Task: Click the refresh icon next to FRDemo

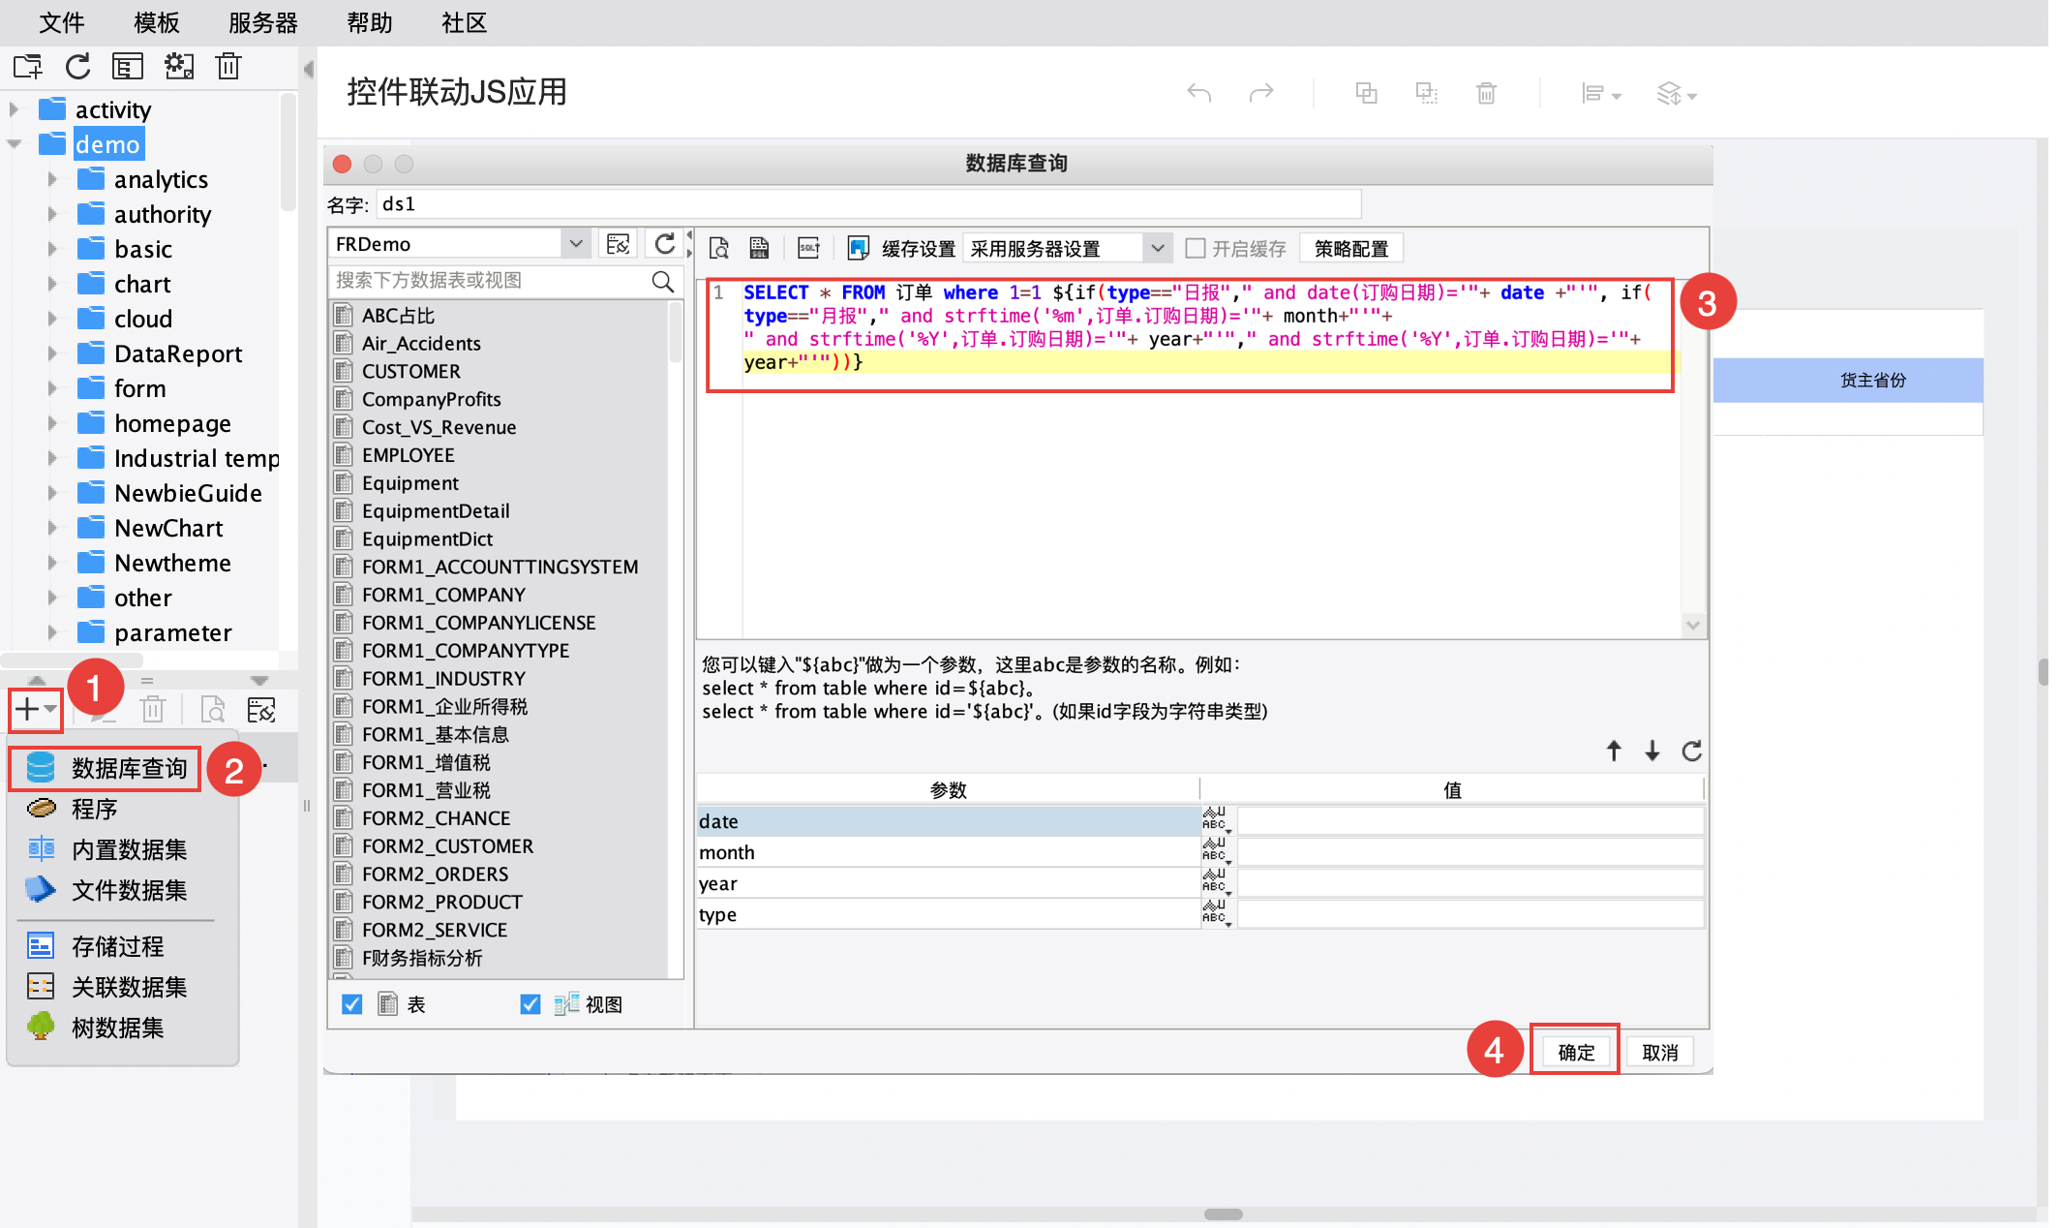Action: click(x=664, y=244)
